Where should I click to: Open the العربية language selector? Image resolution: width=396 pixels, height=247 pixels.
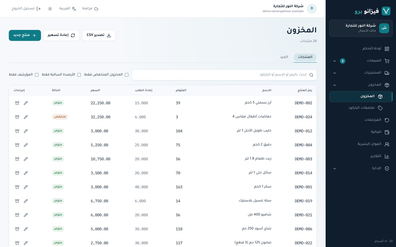68,9
